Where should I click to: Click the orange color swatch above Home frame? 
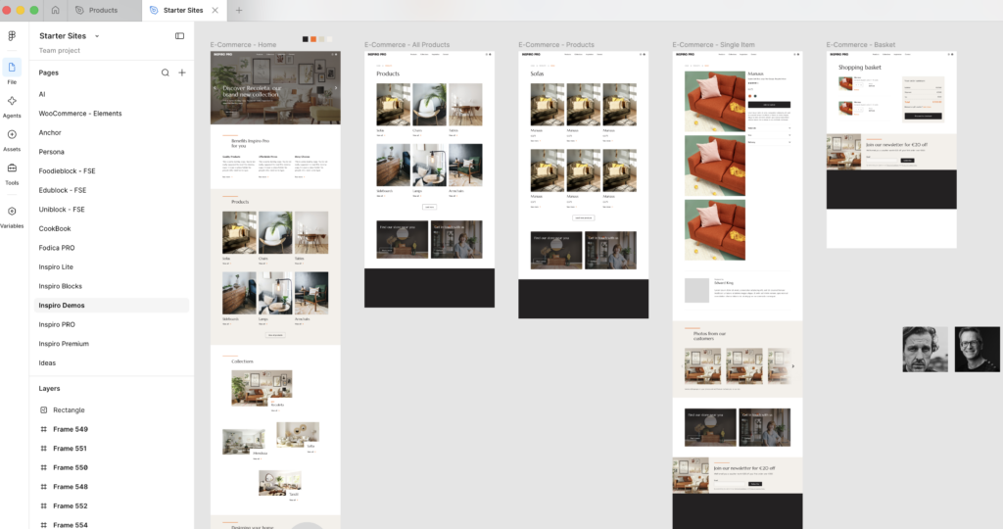[x=313, y=39]
